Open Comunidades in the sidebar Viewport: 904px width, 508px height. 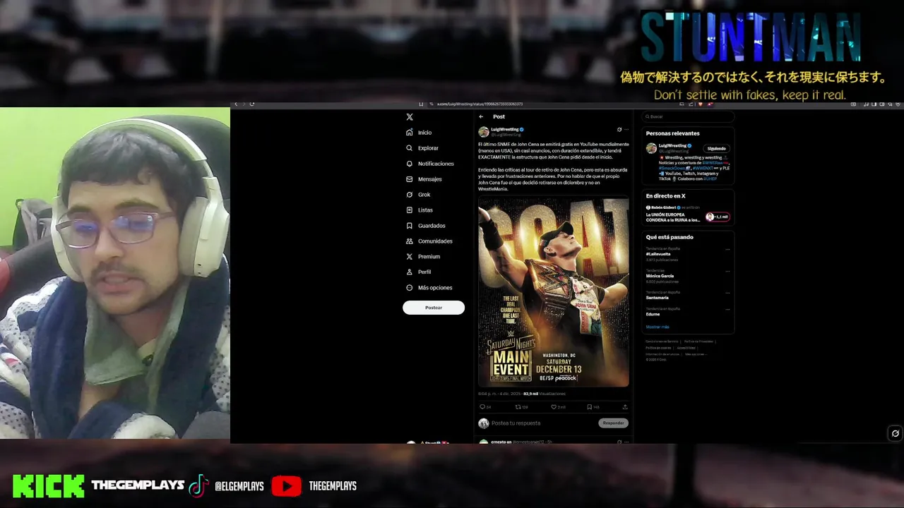(429, 241)
